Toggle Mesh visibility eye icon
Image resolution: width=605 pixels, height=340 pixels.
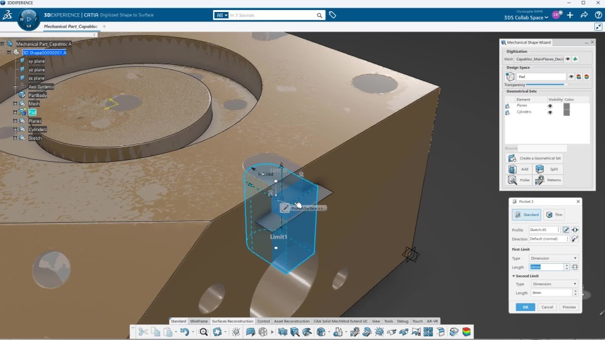coord(568,59)
